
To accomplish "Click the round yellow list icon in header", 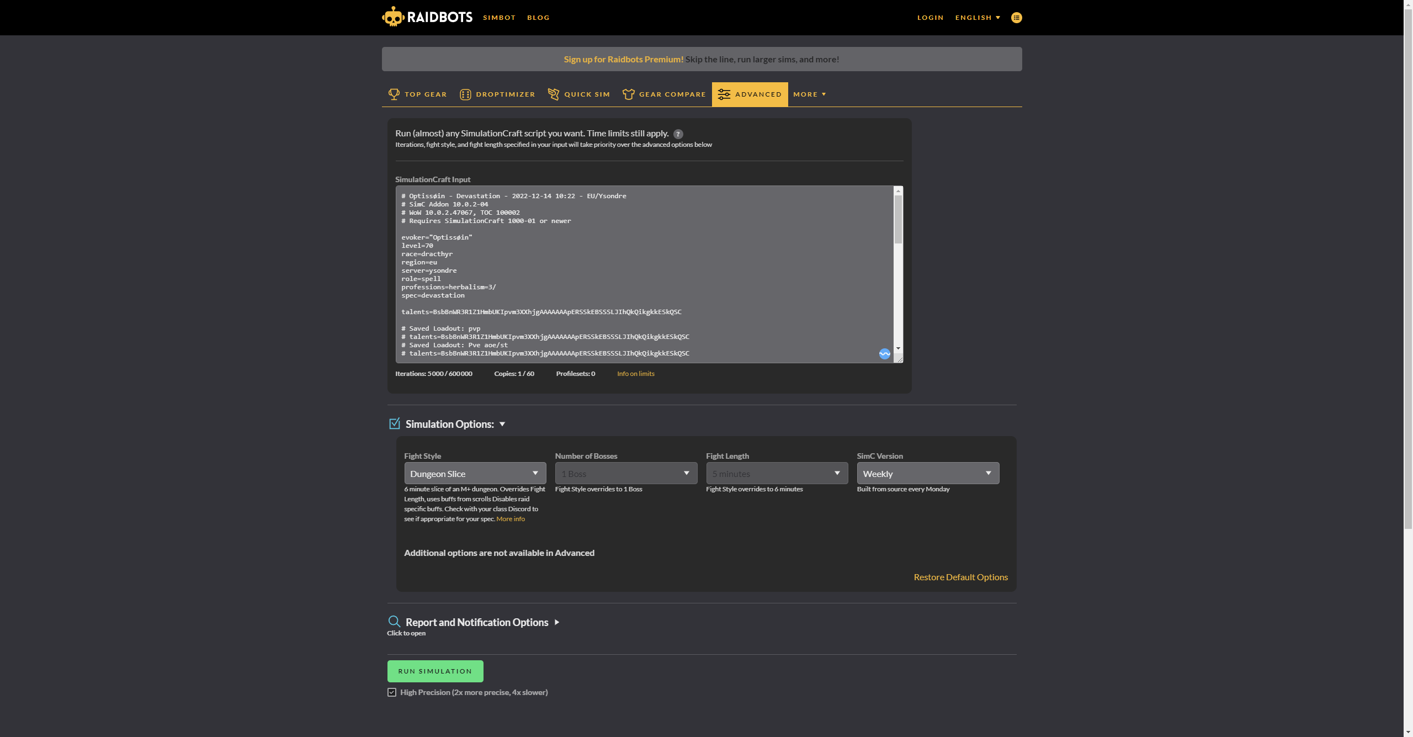I will pyautogui.click(x=1016, y=18).
